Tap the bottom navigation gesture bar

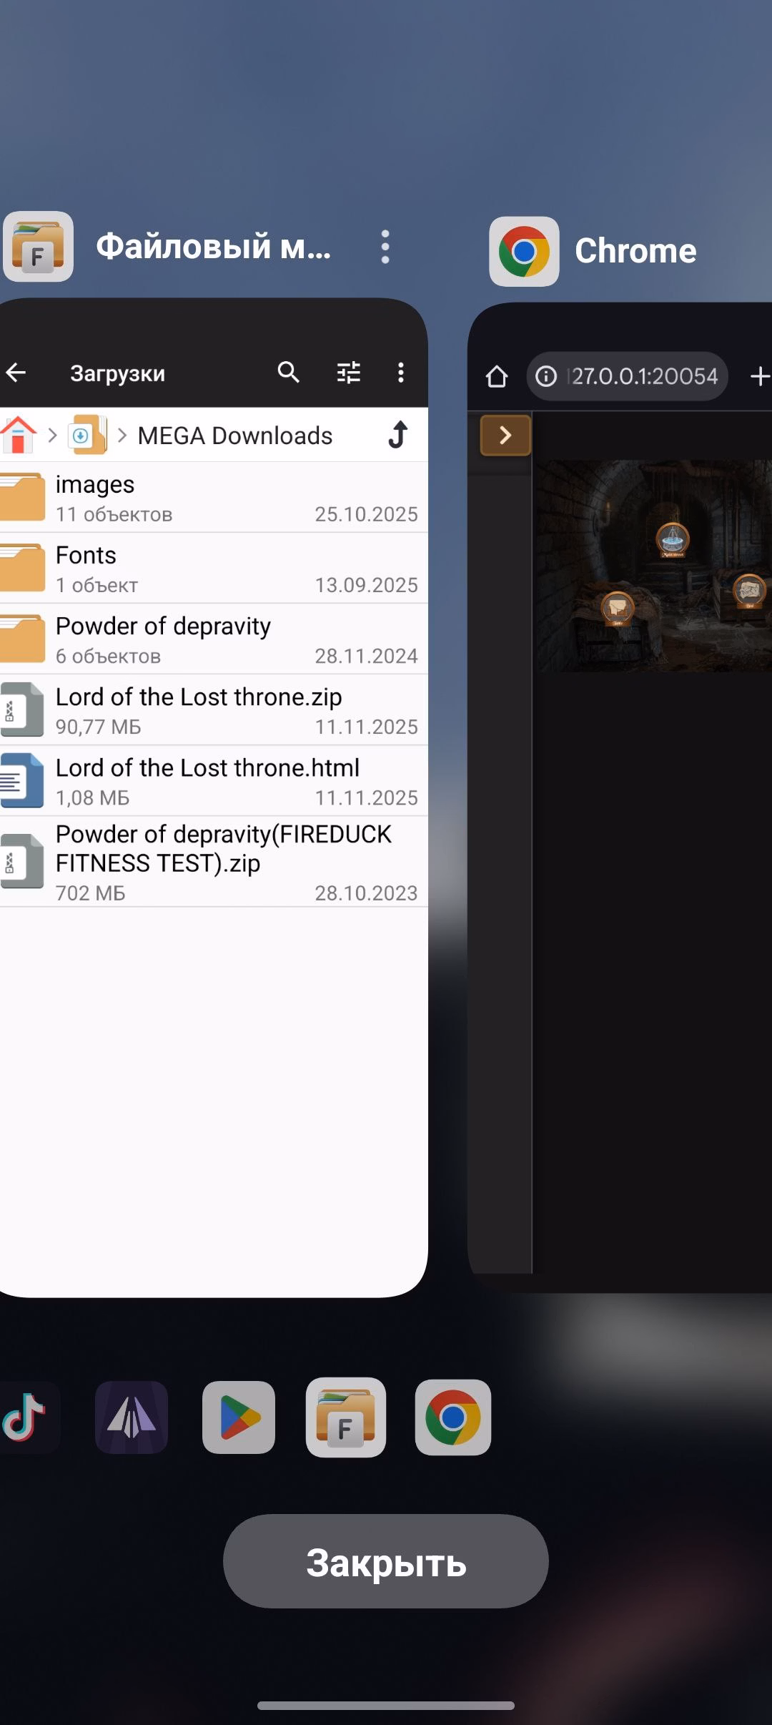coord(386,1706)
